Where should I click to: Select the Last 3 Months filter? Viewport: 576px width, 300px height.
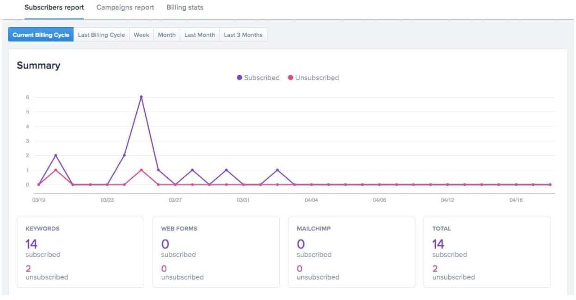point(243,35)
